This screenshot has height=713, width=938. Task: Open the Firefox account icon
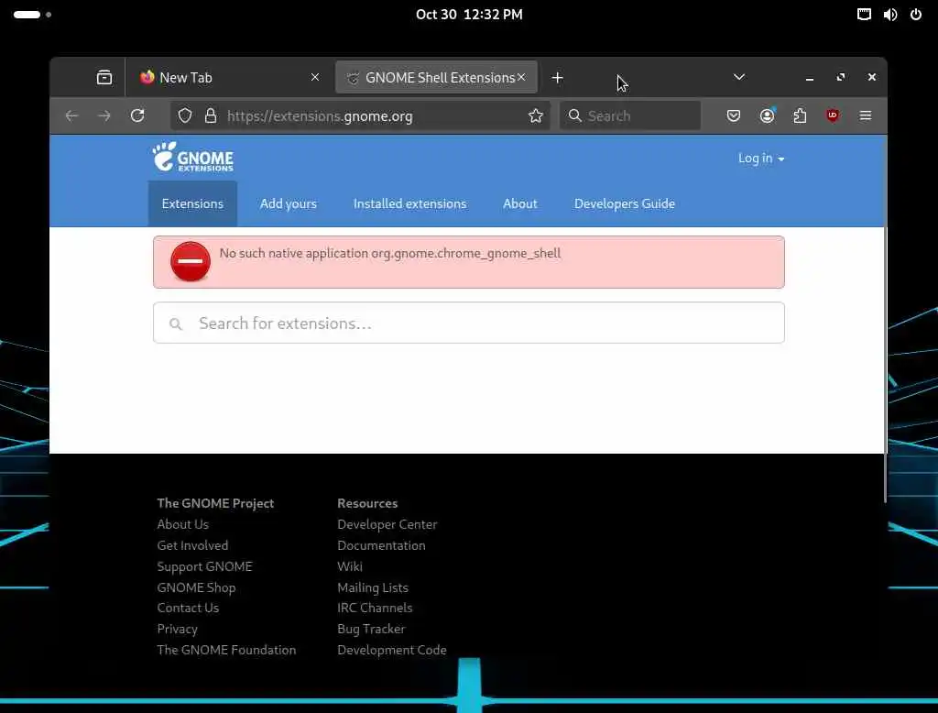coord(767,115)
